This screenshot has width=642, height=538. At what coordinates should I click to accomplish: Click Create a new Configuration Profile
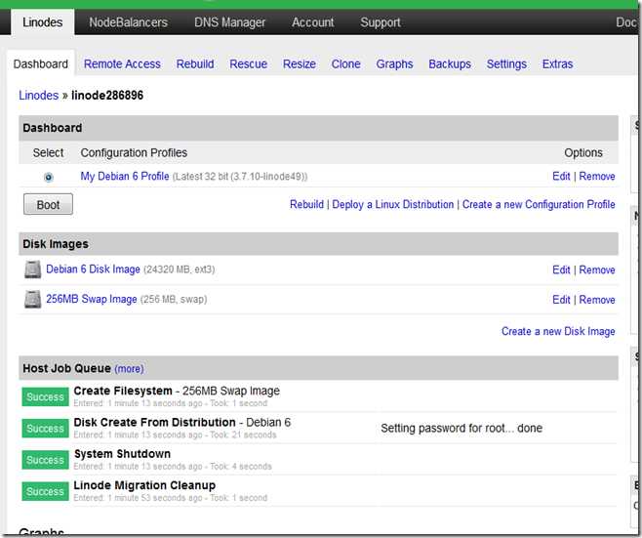[539, 204]
